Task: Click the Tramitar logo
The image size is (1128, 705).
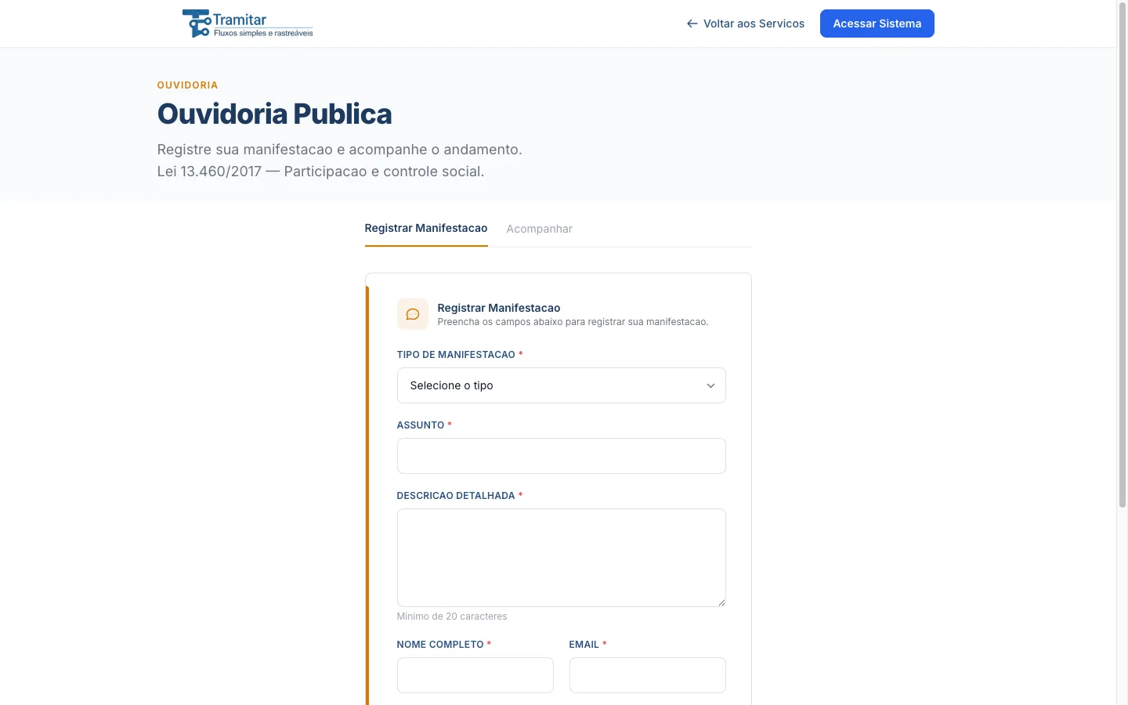Action: pos(248,23)
